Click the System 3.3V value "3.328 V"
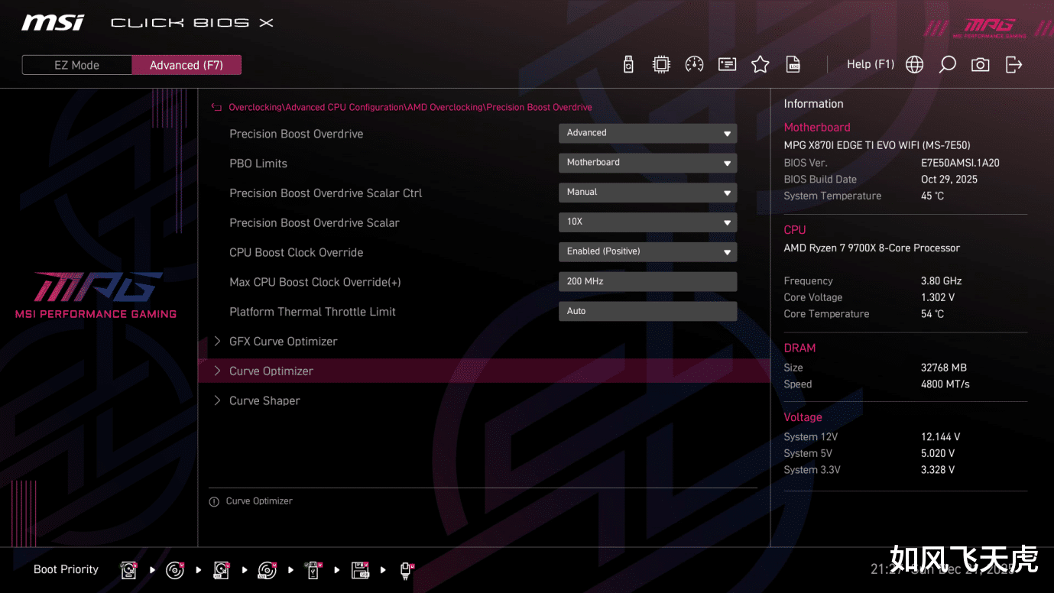The height and width of the screenshot is (593, 1054). (x=938, y=470)
